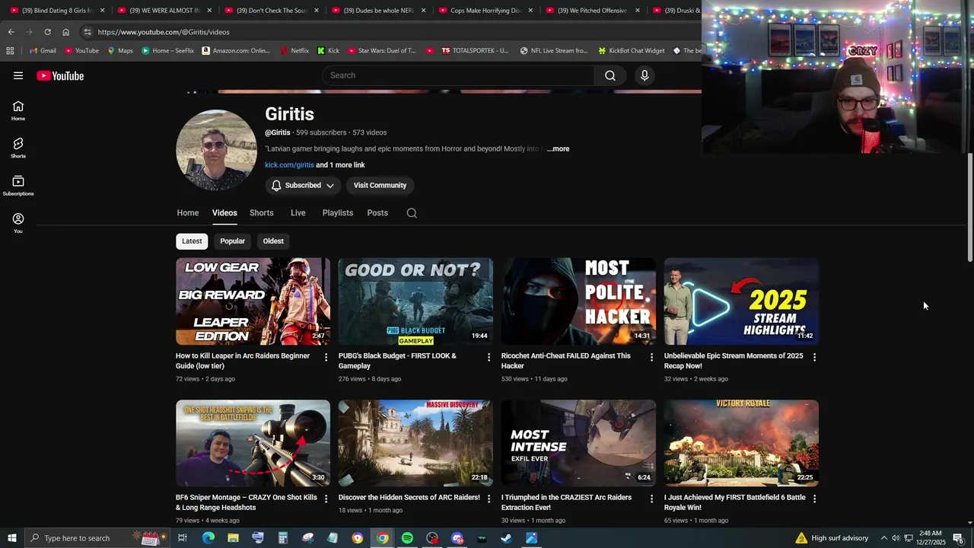Select the Popular filter chip

[x=232, y=241]
